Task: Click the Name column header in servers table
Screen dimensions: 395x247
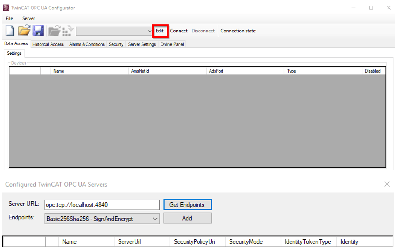Action: tap(86, 242)
